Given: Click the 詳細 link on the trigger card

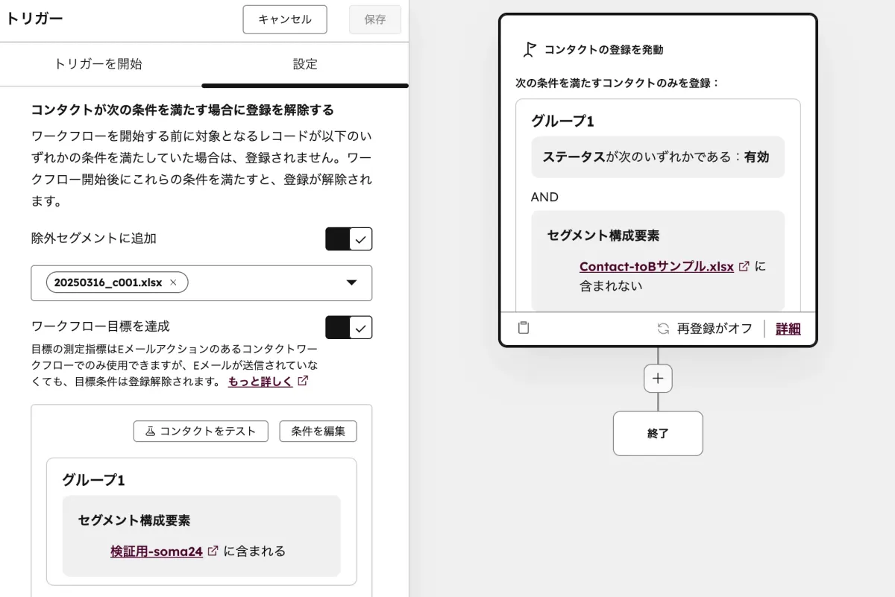Looking at the screenshot, I should pyautogui.click(x=788, y=328).
